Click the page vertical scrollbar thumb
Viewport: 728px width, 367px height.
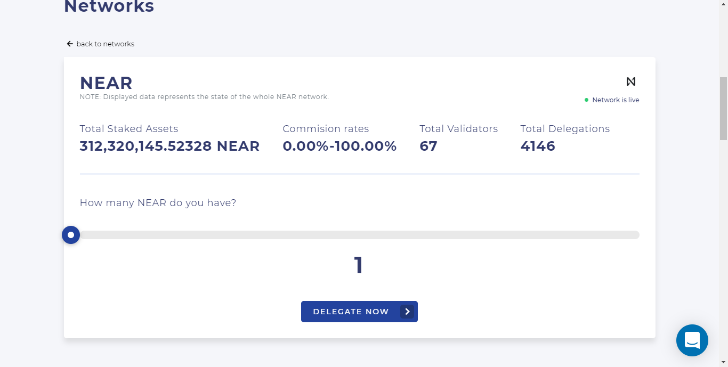pos(723,108)
